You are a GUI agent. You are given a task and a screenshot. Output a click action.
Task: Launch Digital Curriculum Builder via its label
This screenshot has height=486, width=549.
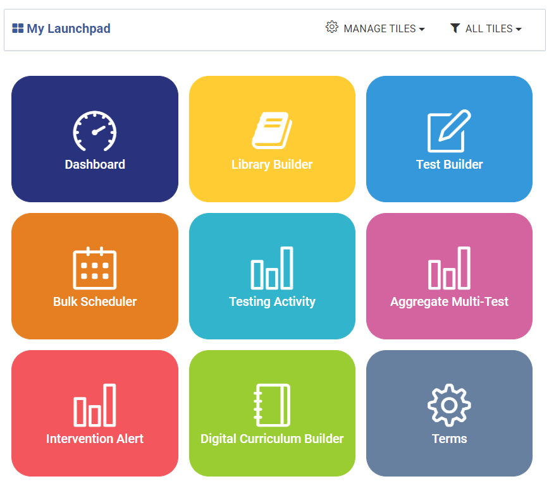[x=272, y=439]
